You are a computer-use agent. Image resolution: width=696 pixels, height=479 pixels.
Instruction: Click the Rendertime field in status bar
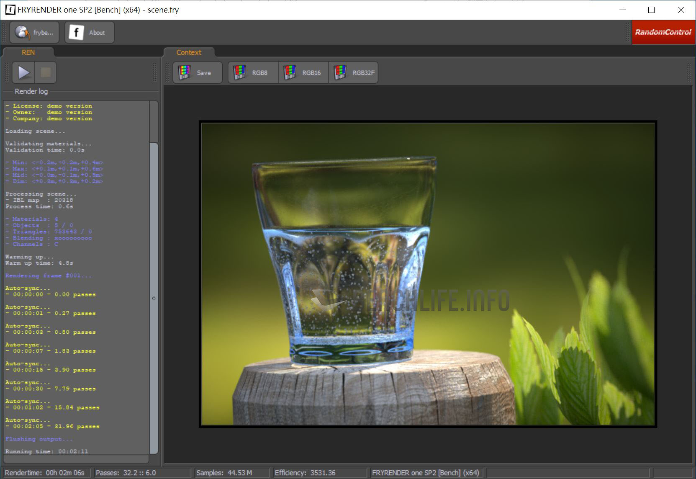pyautogui.click(x=45, y=473)
